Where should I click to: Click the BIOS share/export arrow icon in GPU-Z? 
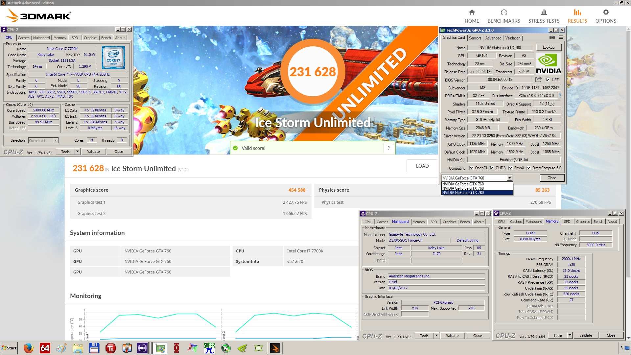click(x=538, y=80)
